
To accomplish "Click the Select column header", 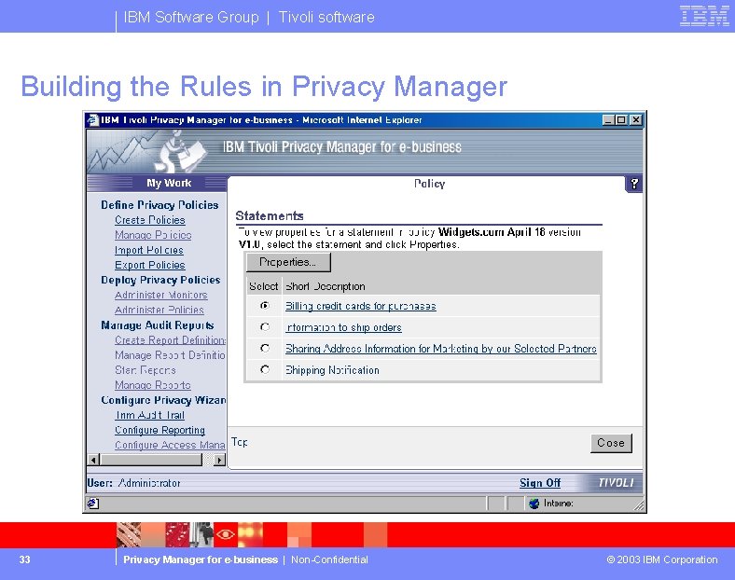I will pyautogui.click(x=263, y=286).
